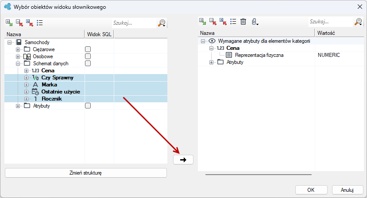Collapse the Samochody root node
367x198 pixels.
(x=10, y=42)
